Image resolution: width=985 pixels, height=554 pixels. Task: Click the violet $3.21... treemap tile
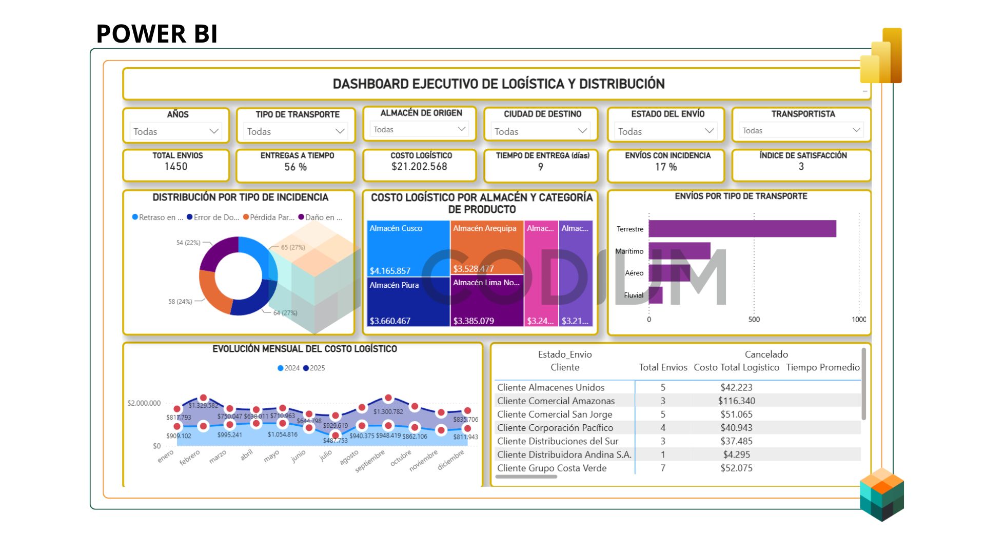pyautogui.click(x=576, y=274)
